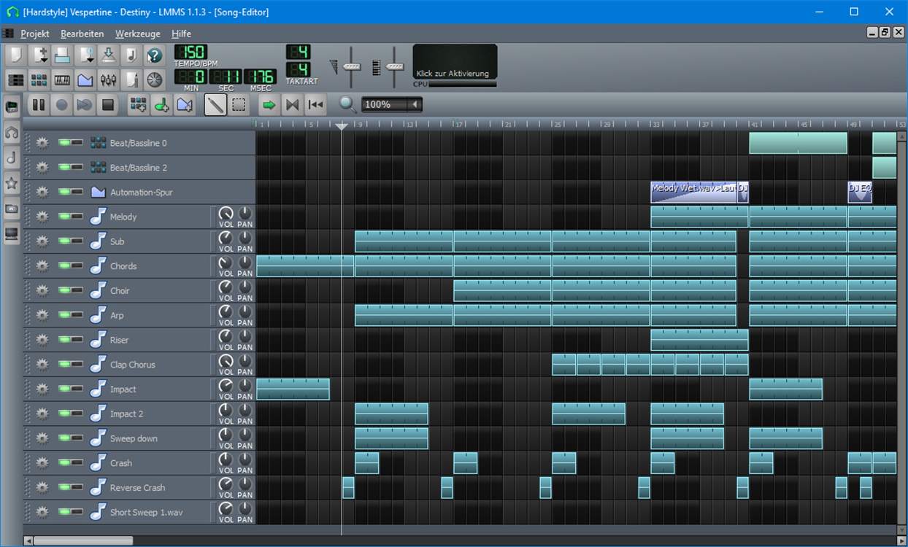Start recording from audio device
The image size is (908, 547).
62,105
